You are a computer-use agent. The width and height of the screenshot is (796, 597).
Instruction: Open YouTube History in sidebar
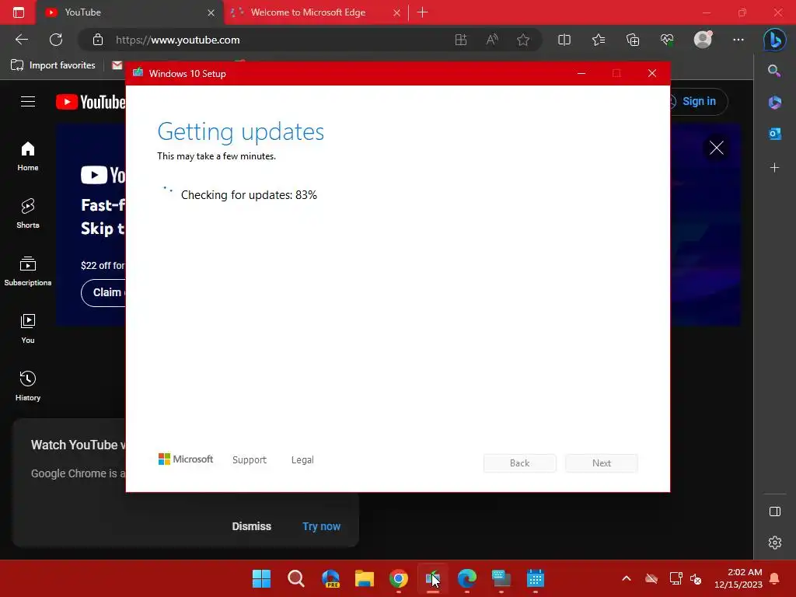click(x=28, y=386)
